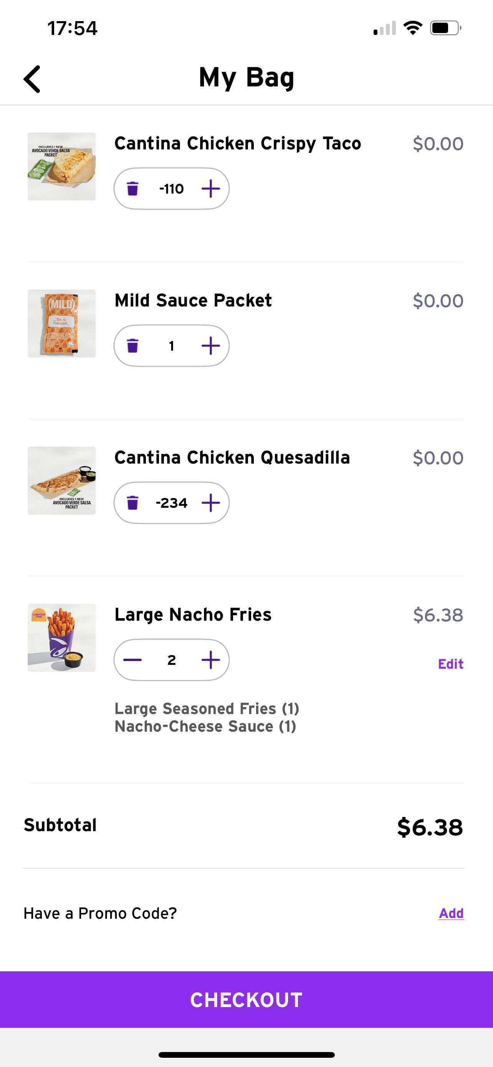Tap the Mild Sauce Packet image
Screen dimensions: 493x1067
pos(62,323)
